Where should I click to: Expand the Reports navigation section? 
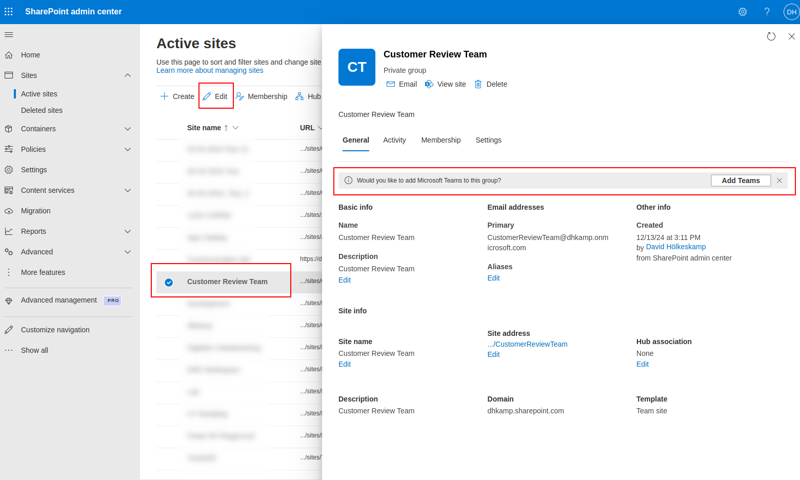pyautogui.click(x=128, y=231)
